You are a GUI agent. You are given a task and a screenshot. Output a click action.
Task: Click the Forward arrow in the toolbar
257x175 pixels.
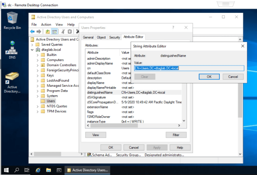pos(39,31)
